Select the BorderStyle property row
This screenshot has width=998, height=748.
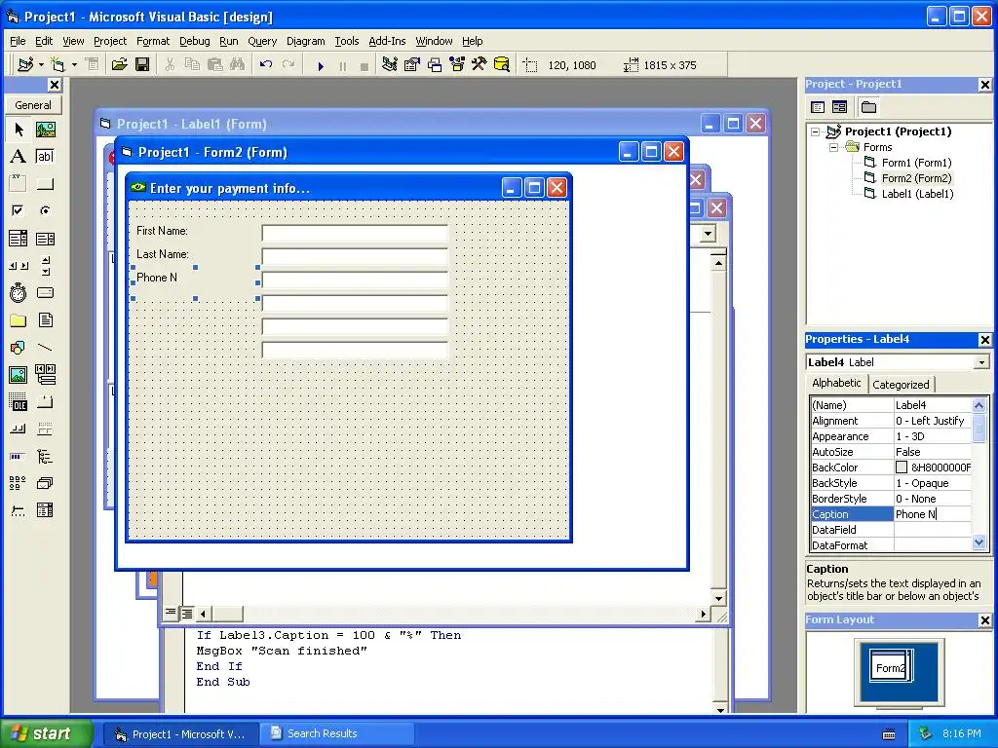coord(891,499)
